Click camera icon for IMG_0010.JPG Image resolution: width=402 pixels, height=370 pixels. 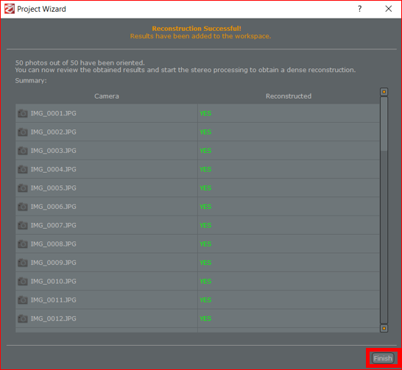click(23, 282)
